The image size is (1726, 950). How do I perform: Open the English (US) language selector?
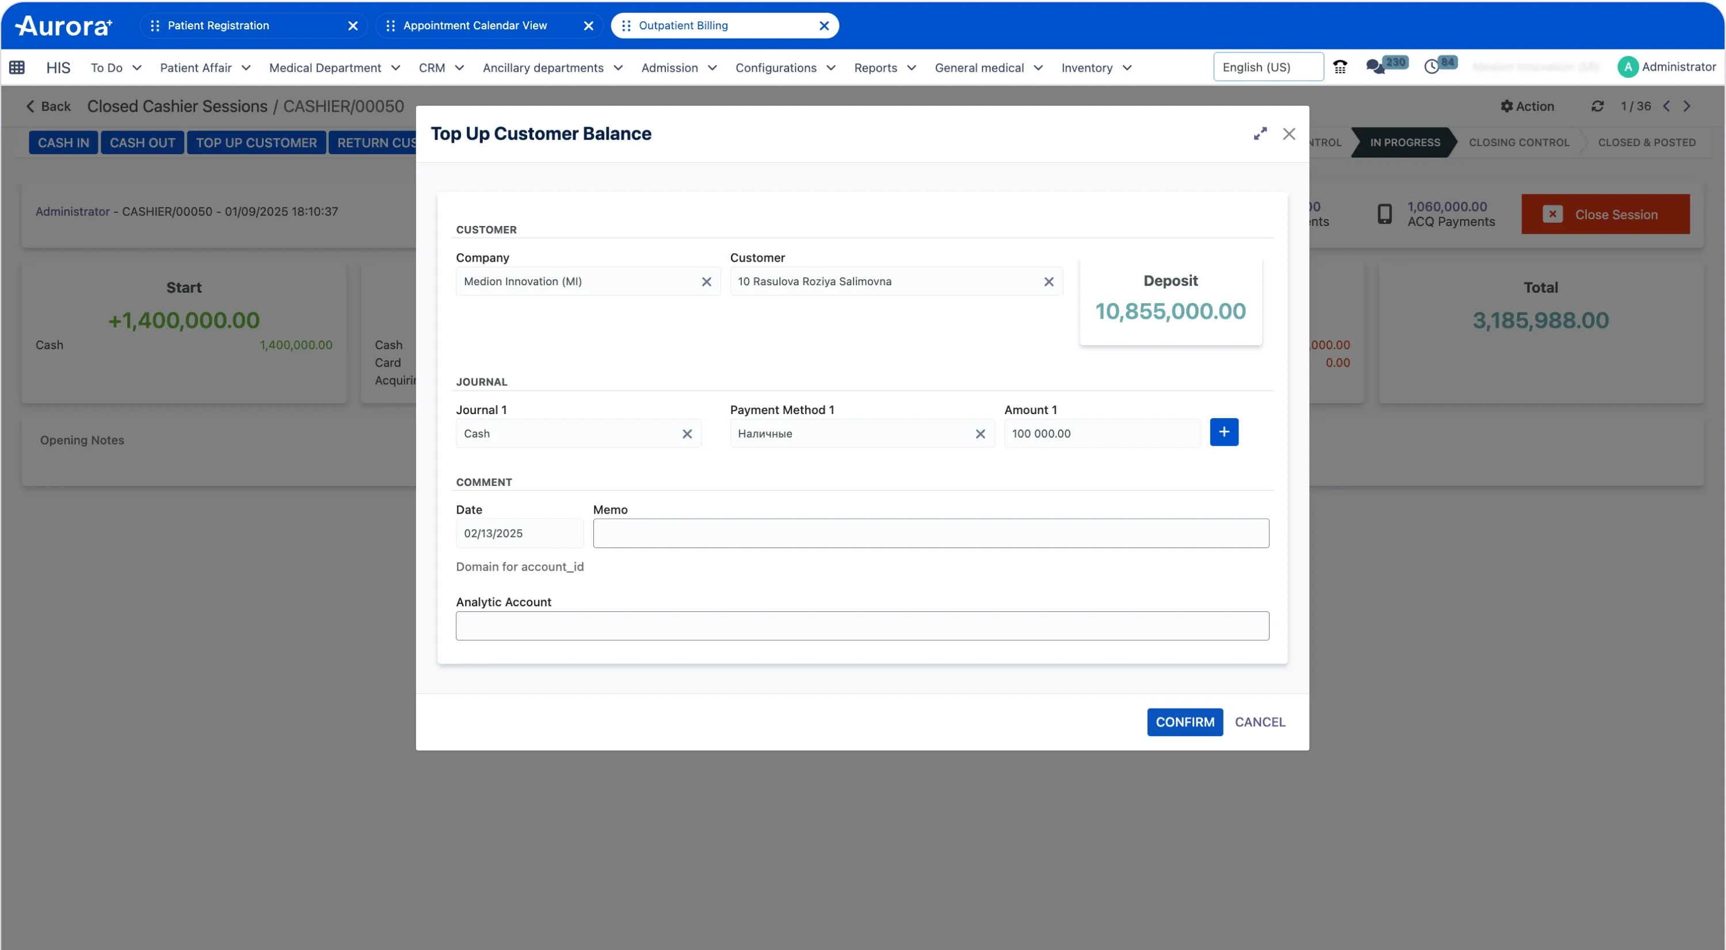coord(1268,67)
